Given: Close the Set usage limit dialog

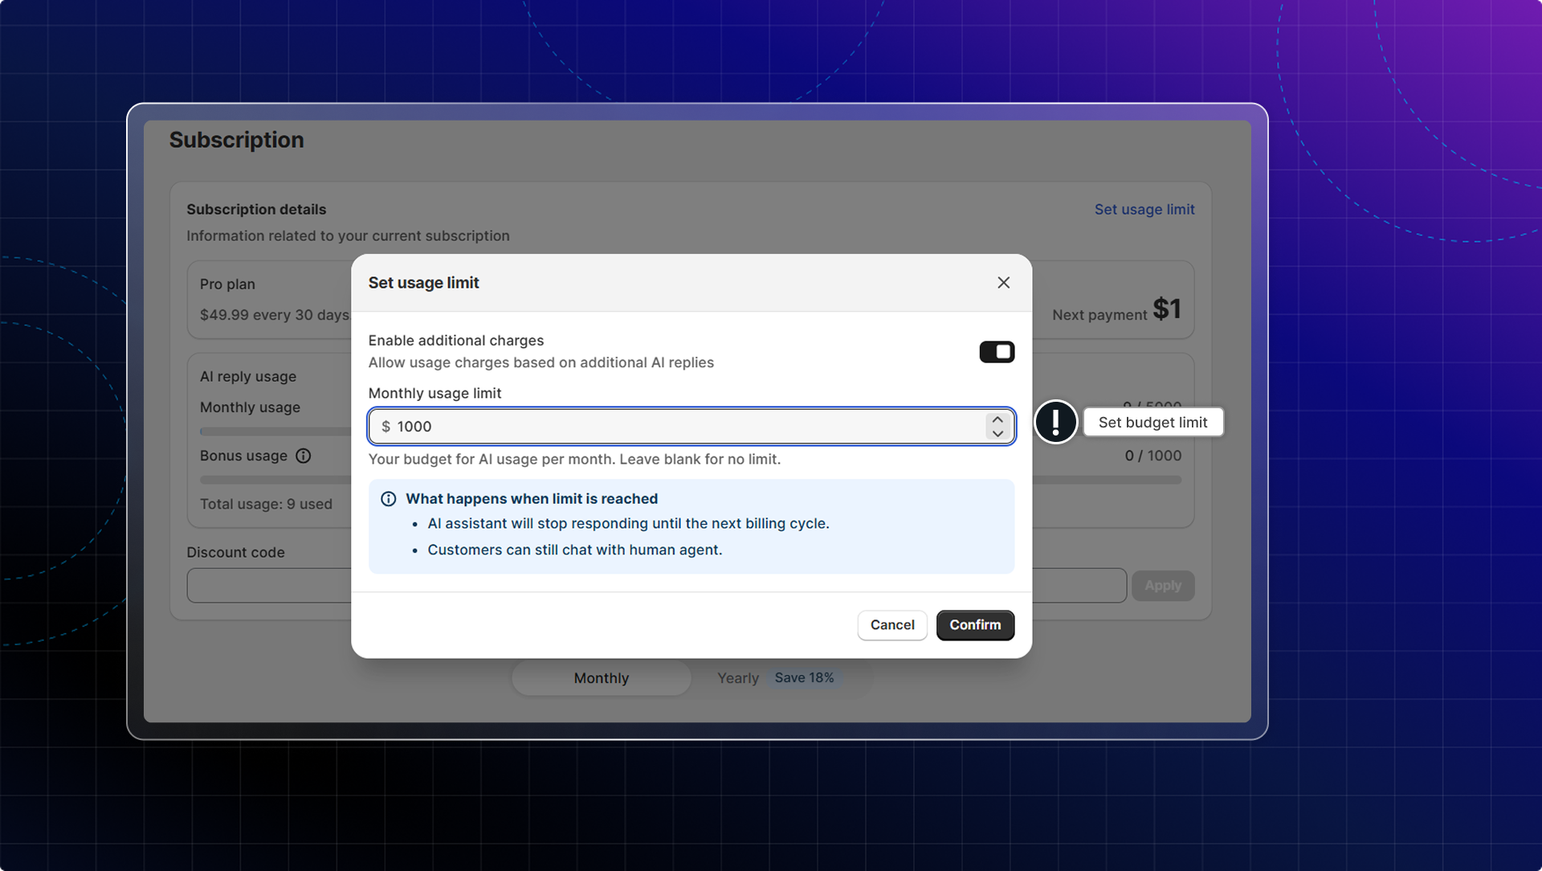Looking at the screenshot, I should [1003, 283].
